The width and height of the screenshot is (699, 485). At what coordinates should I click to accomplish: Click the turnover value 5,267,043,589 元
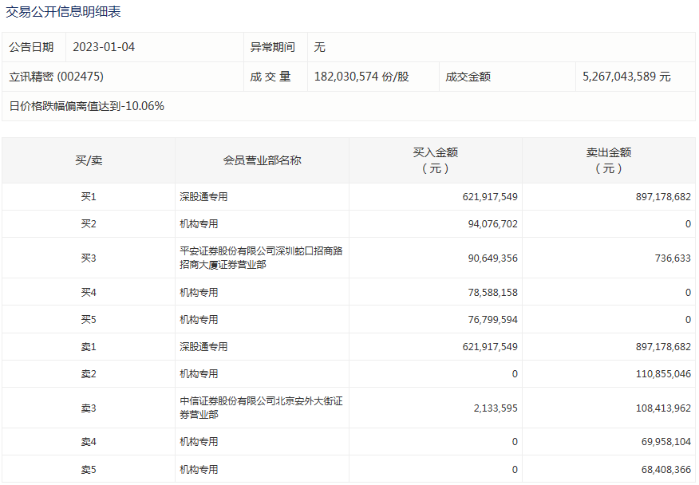[626, 77]
